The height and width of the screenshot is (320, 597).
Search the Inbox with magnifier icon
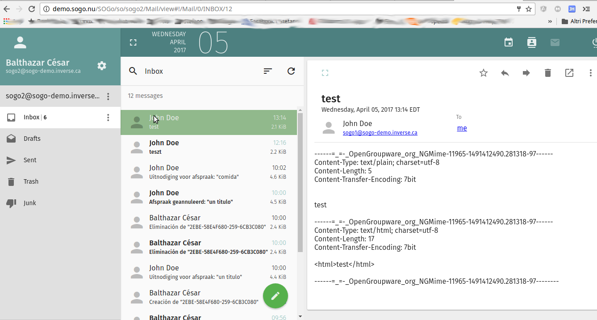(x=133, y=71)
